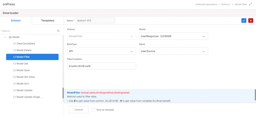Image resolution: width=256 pixels, height=117 pixels.
Task: Click the expand fullscreen arrows icon
Action: click(x=250, y=4)
